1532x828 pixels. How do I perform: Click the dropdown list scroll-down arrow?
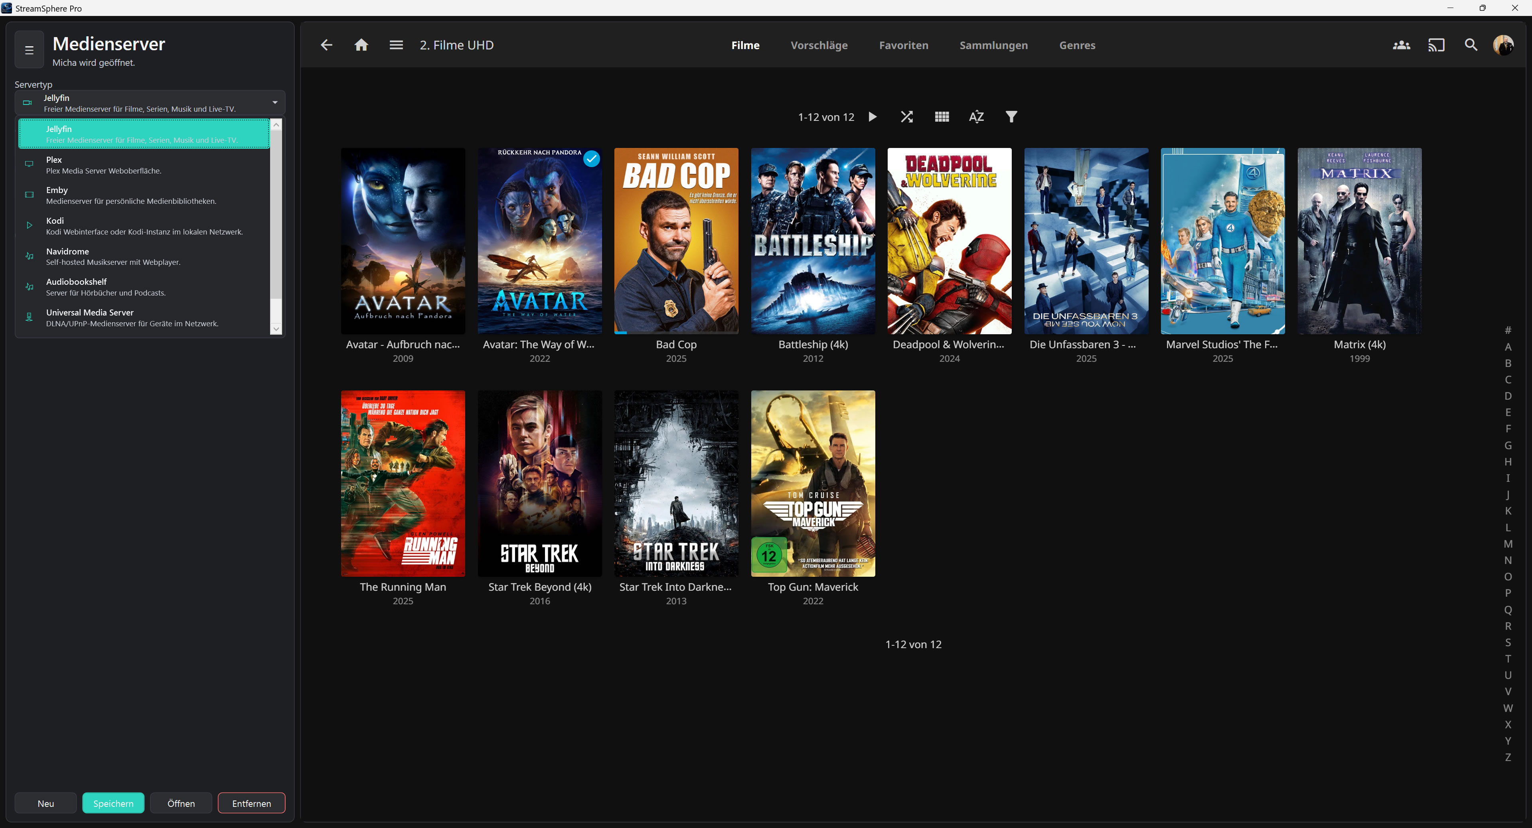(x=276, y=329)
